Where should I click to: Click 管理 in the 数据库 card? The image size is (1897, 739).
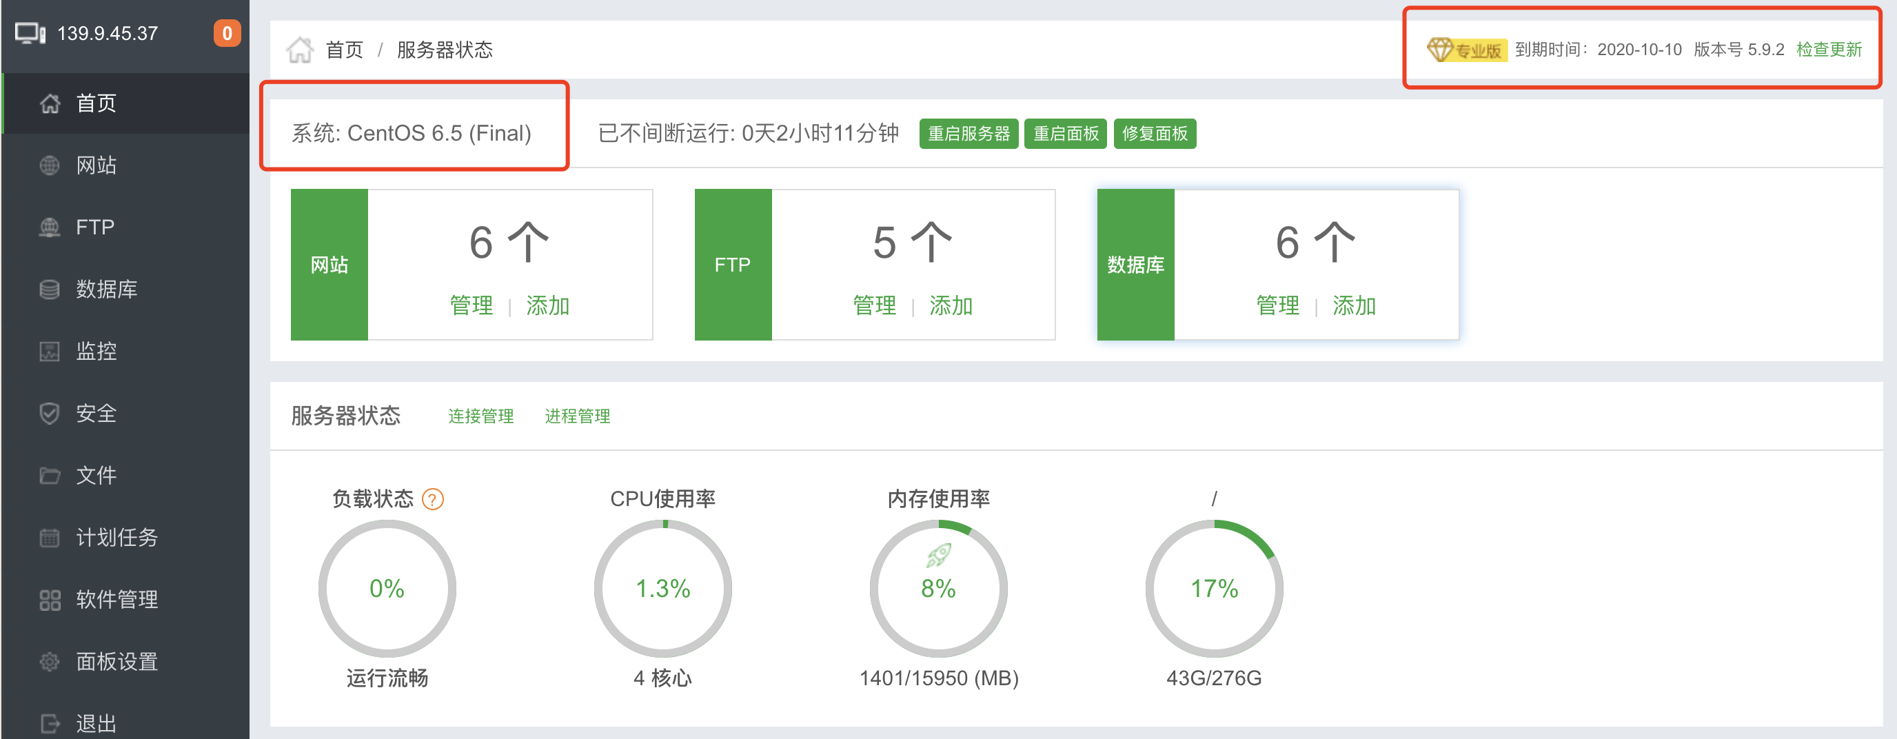1277,306
